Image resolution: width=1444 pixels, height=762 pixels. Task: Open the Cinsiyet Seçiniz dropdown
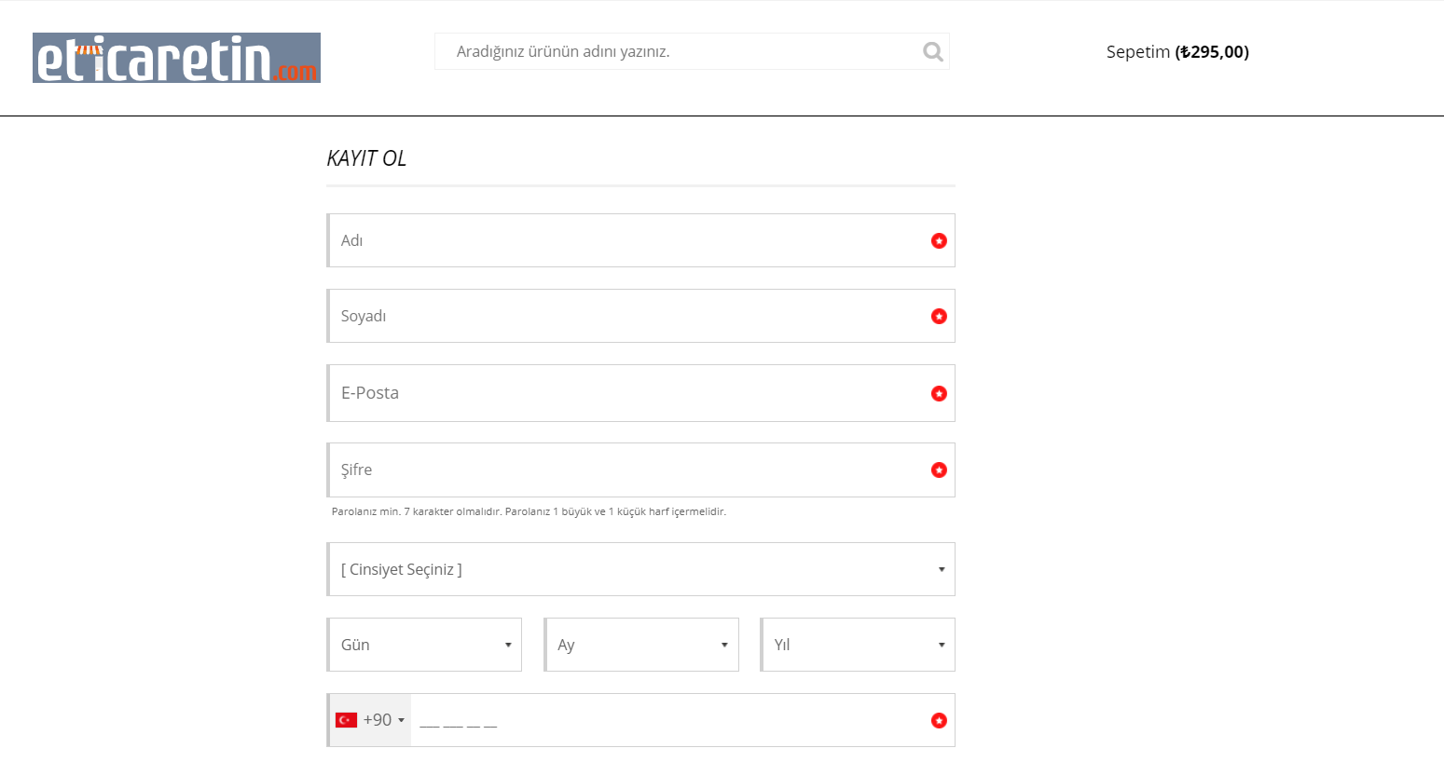(x=640, y=569)
